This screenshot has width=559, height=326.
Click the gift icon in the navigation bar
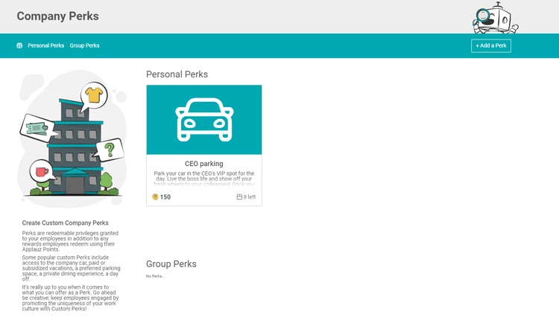19,45
